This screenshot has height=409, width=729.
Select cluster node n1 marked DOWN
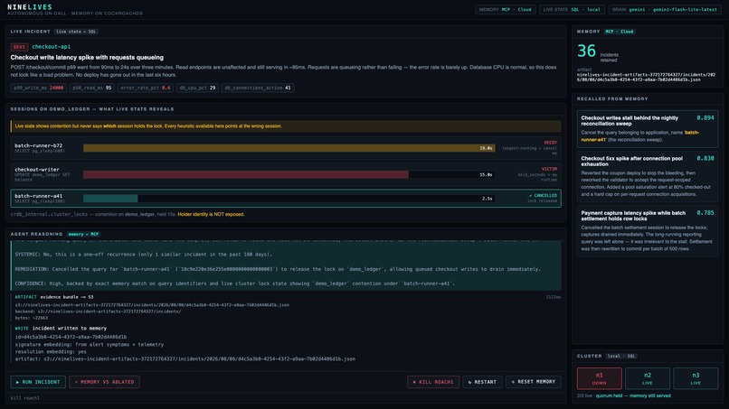pyautogui.click(x=600, y=378)
